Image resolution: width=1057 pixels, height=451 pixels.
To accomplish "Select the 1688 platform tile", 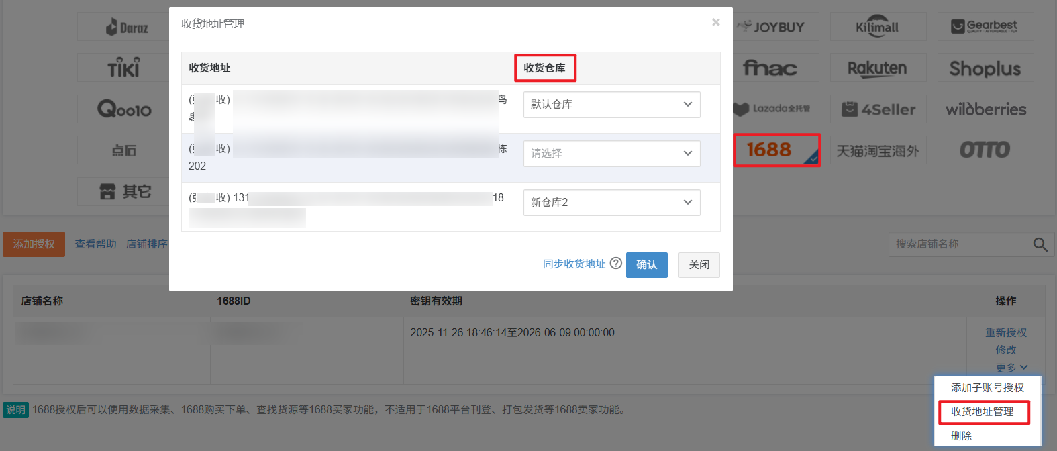I will click(x=776, y=150).
